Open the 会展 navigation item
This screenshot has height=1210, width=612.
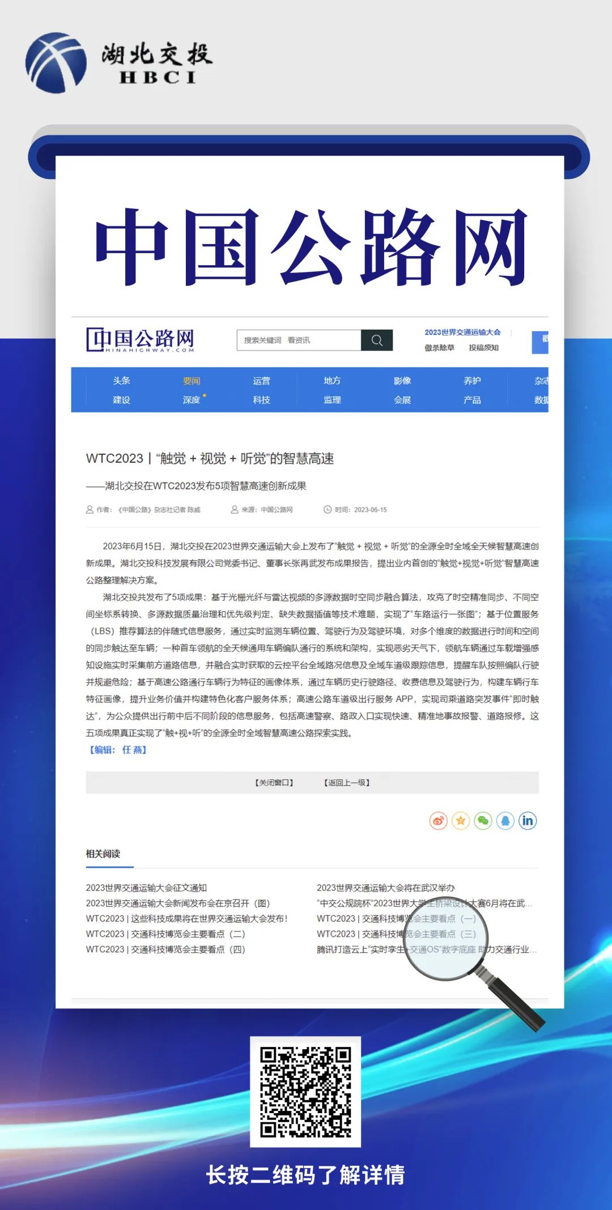coord(402,400)
